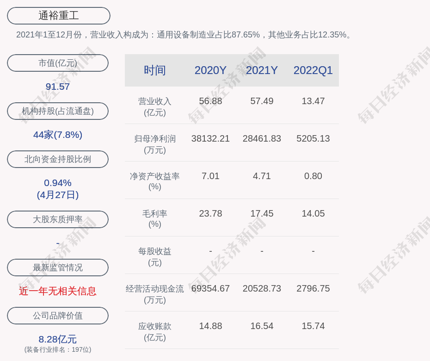Select receivables value 14.88
The image size is (430, 361).
pyautogui.click(x=210, y=326)
